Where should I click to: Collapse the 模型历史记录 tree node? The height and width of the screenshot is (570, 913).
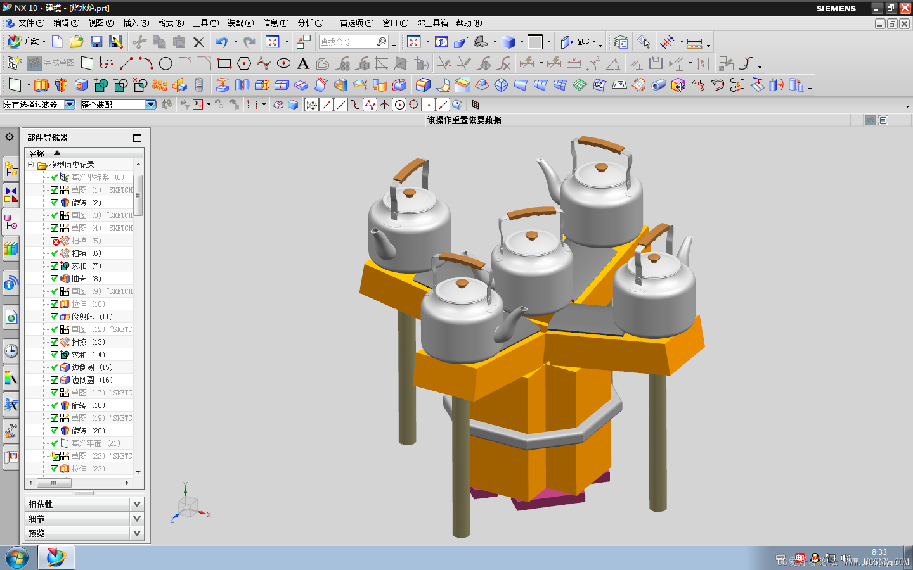[30, 165]
